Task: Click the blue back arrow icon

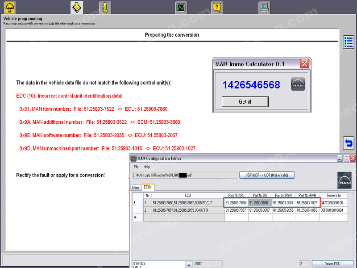Action: point(348,142)
